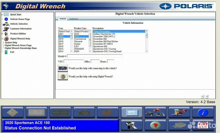Open Vehicle Selection from sidebar
This screenshot has height=133, width=220.
tap(19, 24)
